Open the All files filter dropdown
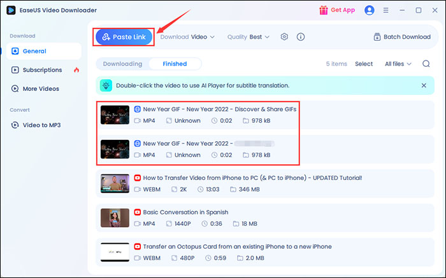The image size is (446, 278). coord(398,64)
